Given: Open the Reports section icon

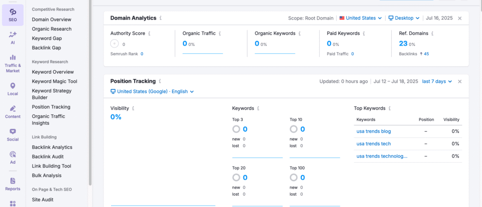Looking at the screenshot, I should (x=13, y=181).
